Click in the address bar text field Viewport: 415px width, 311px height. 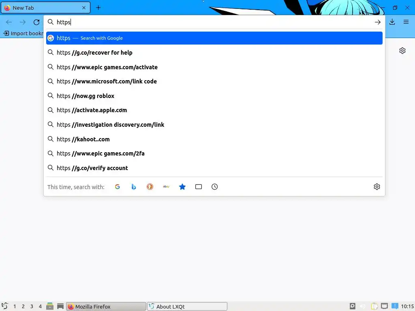click(x=214, y=22)
